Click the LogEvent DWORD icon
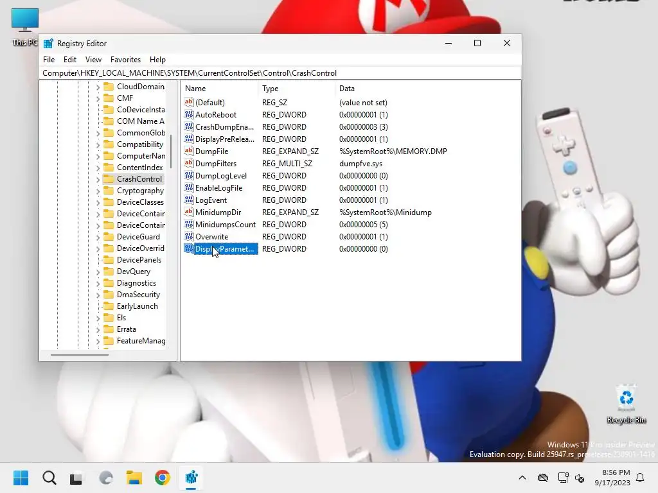This screenshot has width=658, height=493. coord(189,200)
